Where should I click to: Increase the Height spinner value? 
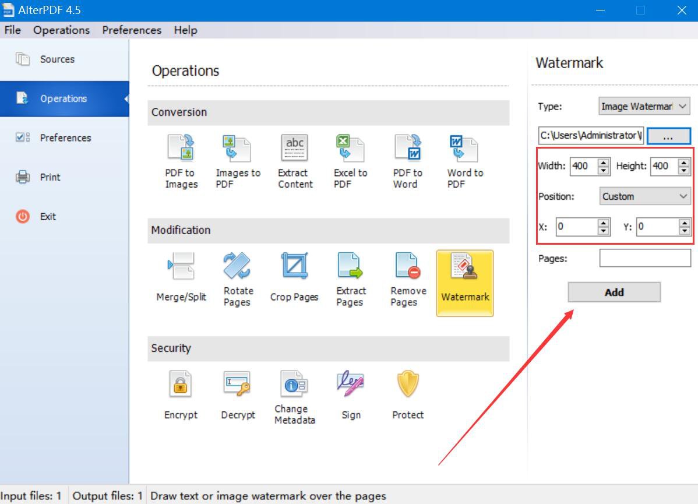pyautogui.click(x=684, y=163)
